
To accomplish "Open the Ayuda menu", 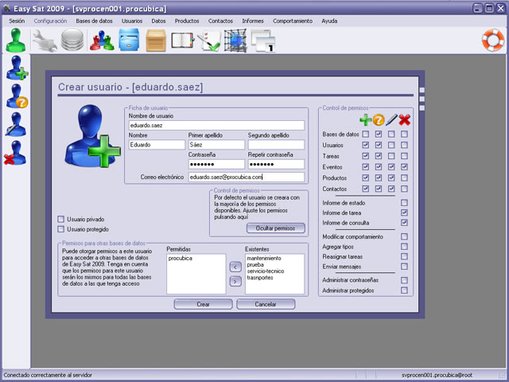I will [x=329, y=21].
